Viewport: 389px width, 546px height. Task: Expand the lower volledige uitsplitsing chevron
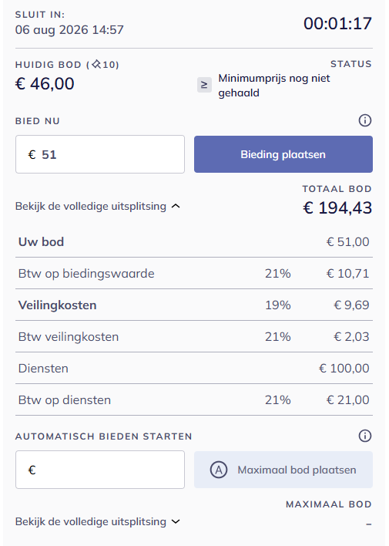(x=176, y=521)
